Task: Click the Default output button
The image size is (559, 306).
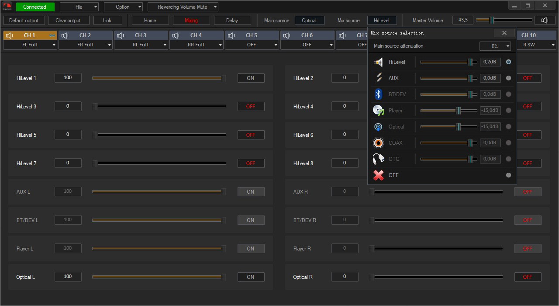Action: (24, 21)
